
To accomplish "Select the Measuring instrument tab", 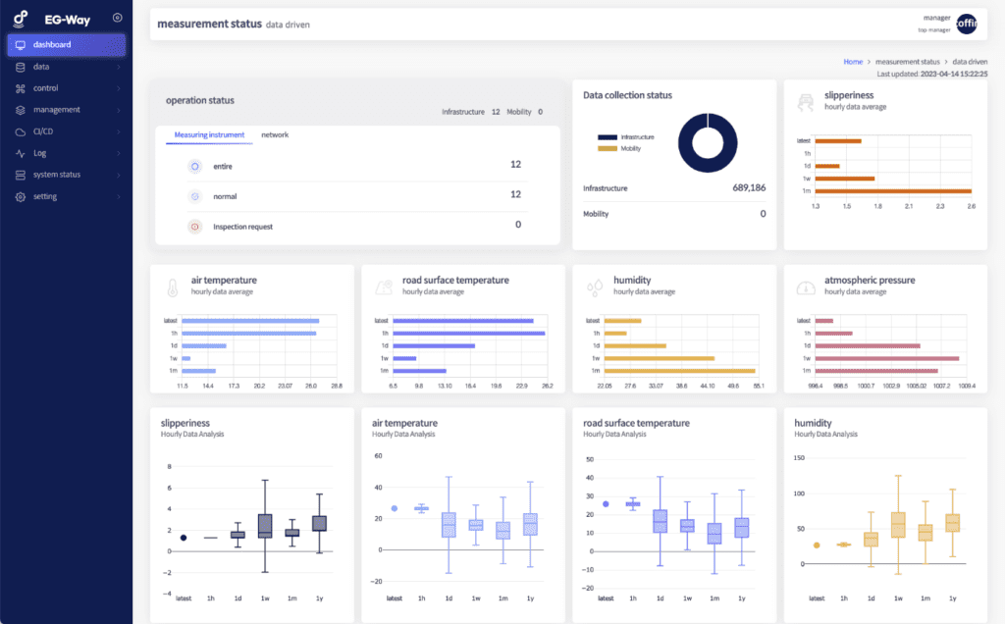I will (209, 134).
